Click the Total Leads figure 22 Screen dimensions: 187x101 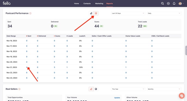point(140,26)
